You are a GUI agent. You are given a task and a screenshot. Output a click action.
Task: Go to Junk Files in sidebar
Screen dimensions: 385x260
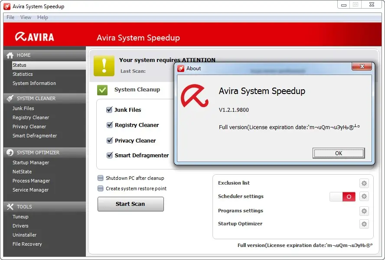point(23,108)
